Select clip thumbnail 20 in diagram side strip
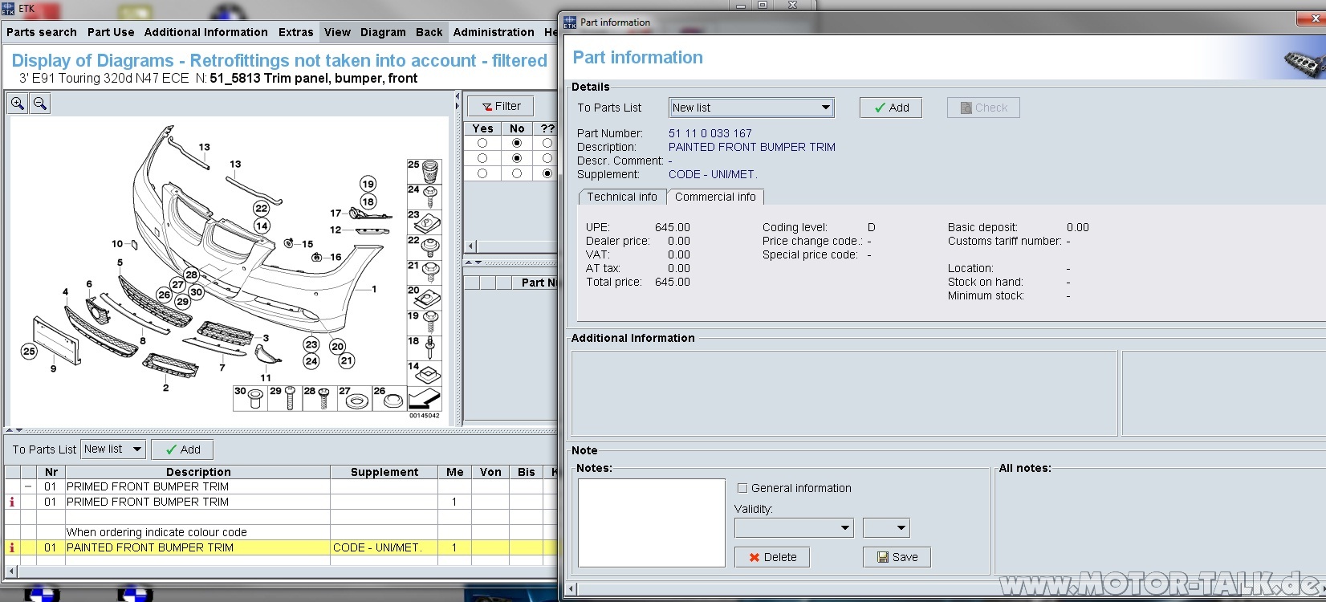This screenshot has width=1326, height=602. click(x=425, y=297)
